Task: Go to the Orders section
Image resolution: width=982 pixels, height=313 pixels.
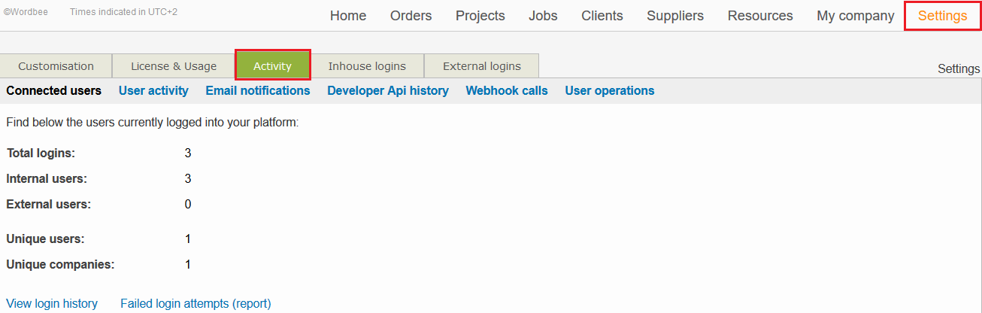Action: pos(411,16)
